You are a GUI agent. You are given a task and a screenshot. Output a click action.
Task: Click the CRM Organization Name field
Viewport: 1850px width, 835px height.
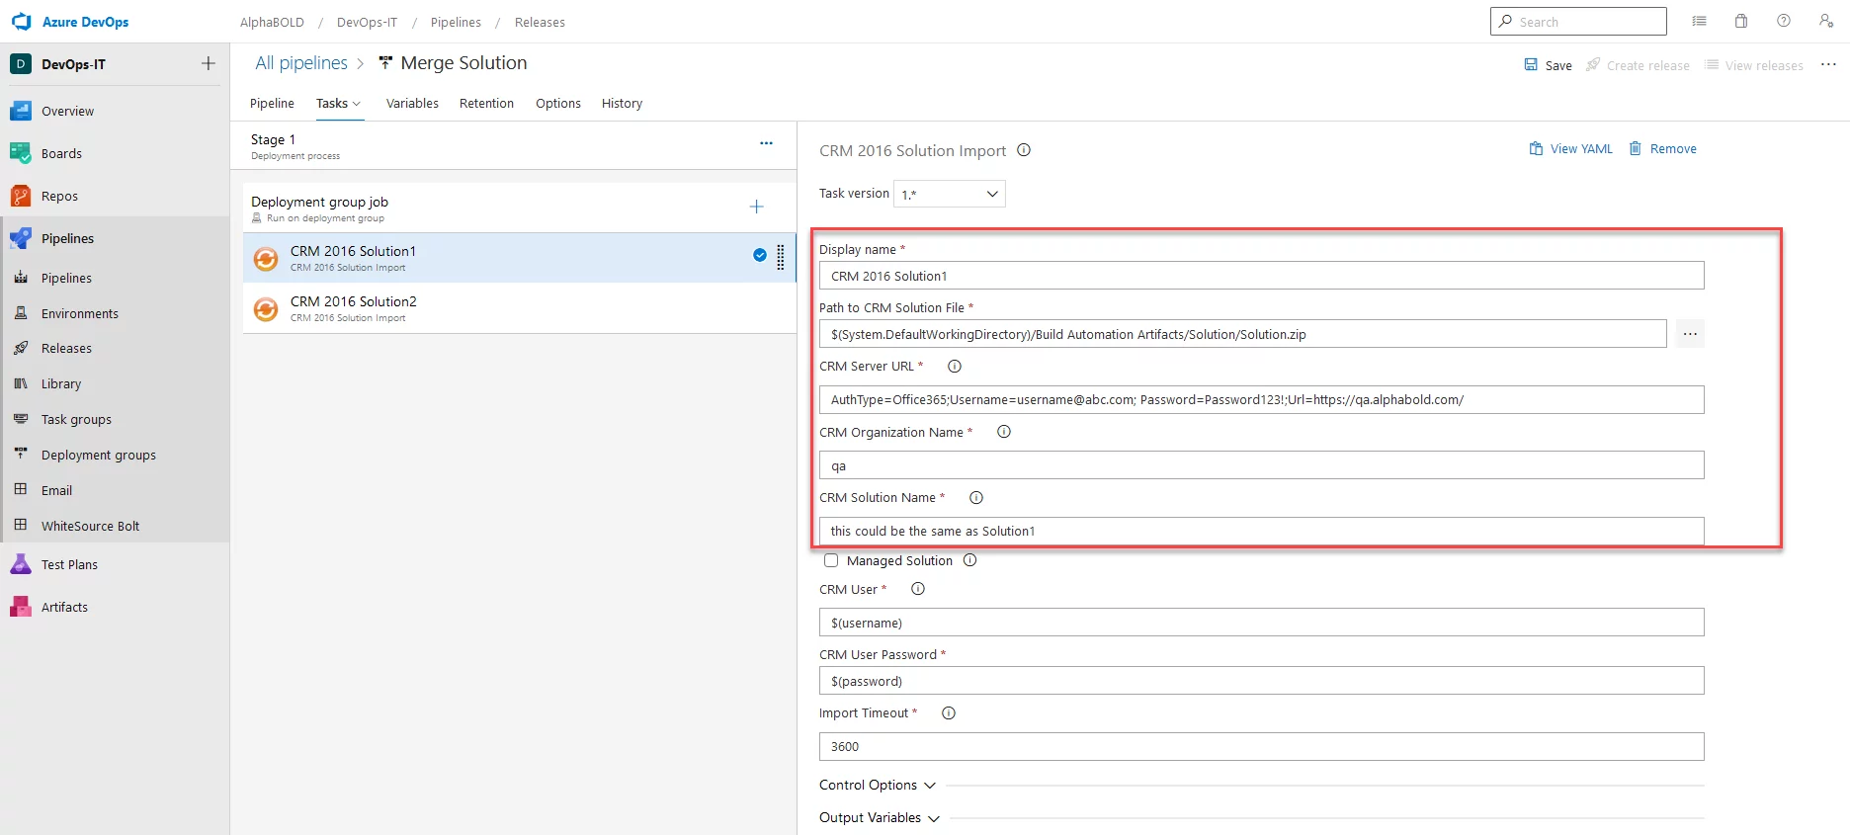pos(1261,465)
